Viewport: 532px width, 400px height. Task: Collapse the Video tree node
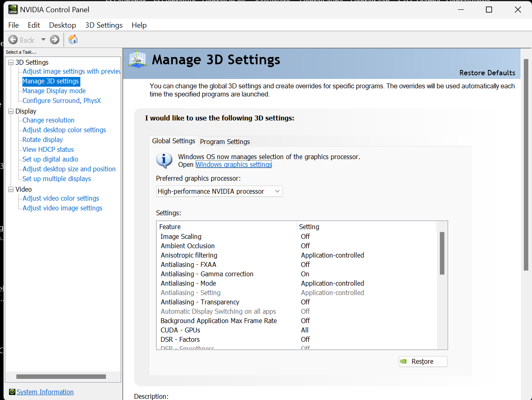coord(11,189)
